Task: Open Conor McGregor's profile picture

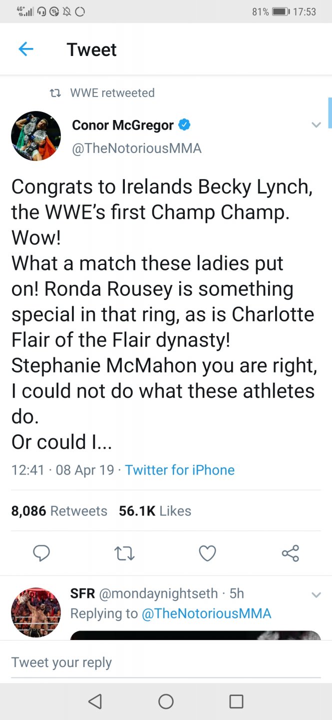Action: pyautogui.click(x=36, y=136)
